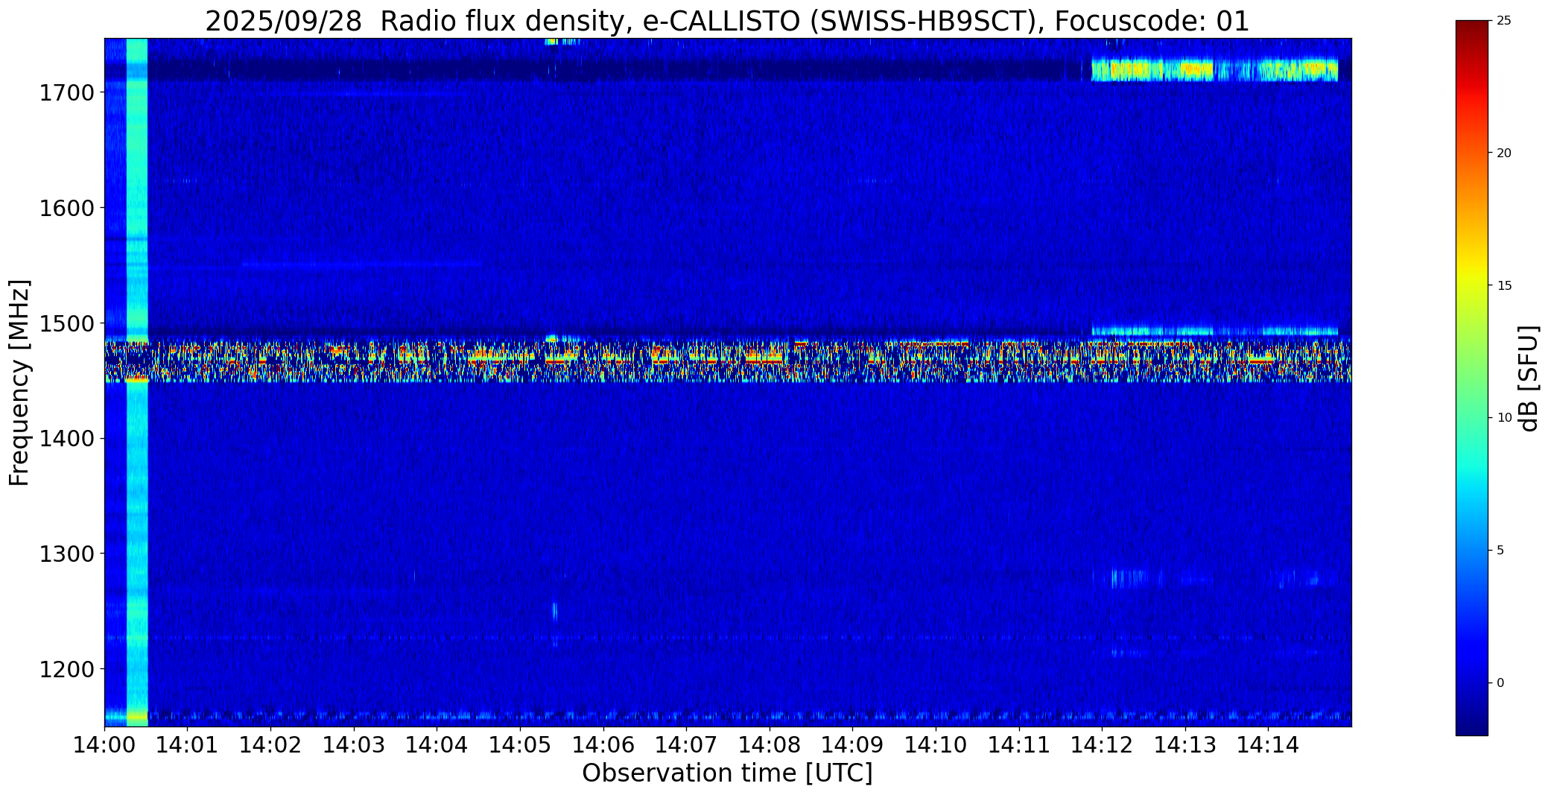Click the 14:13 time tick label
The width and height of the screenshot is (1551, 795).
point(1185,745)
